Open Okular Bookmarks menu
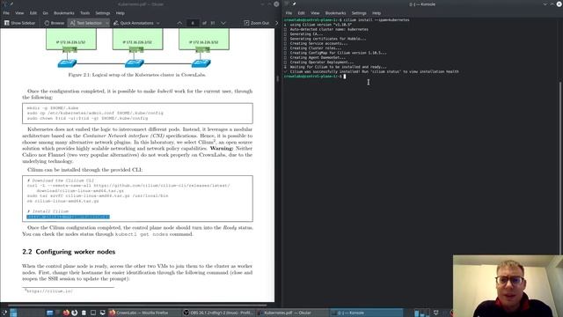 pos(64,13)
